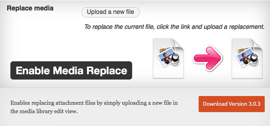Click the "Enable Media Replace" dark title badge
This screenshot has height=126, width=270.
71,70
